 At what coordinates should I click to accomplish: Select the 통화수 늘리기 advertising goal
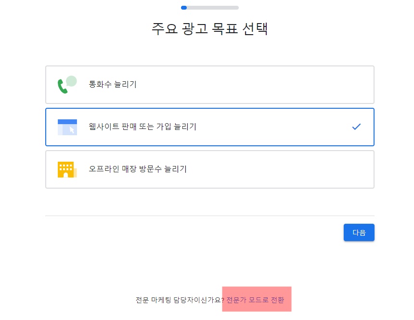[209, 84]
